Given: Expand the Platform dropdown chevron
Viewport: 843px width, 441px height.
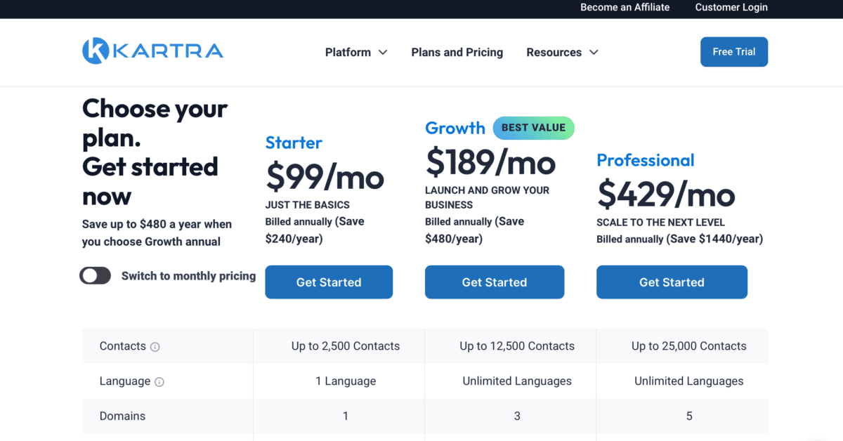Looking at the screenshot, I should click(383, 52).
